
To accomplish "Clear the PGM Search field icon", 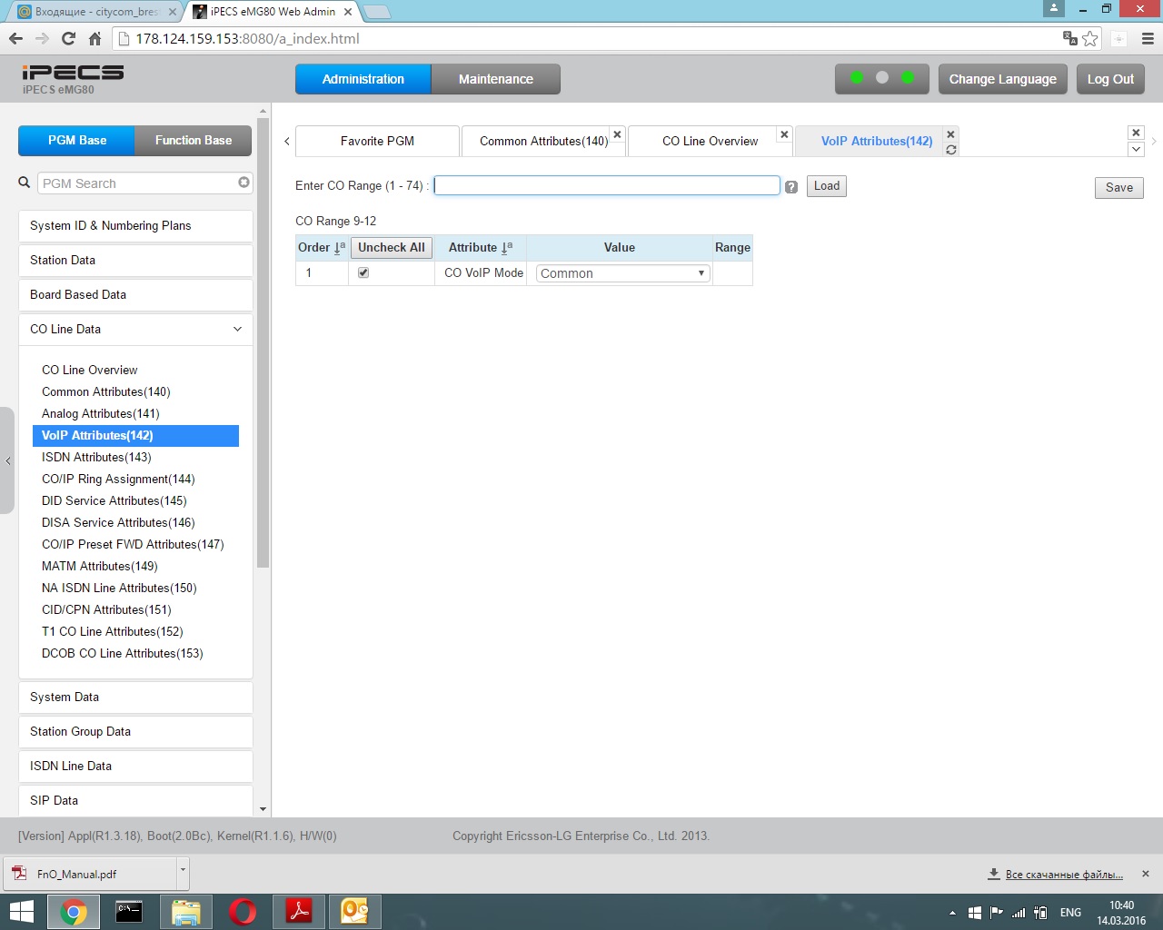I will 244,183.
